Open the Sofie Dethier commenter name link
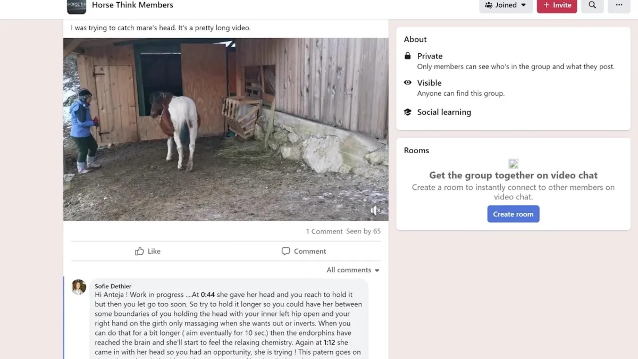Screen dimensions: 638x359 click(x=113, y=286)
